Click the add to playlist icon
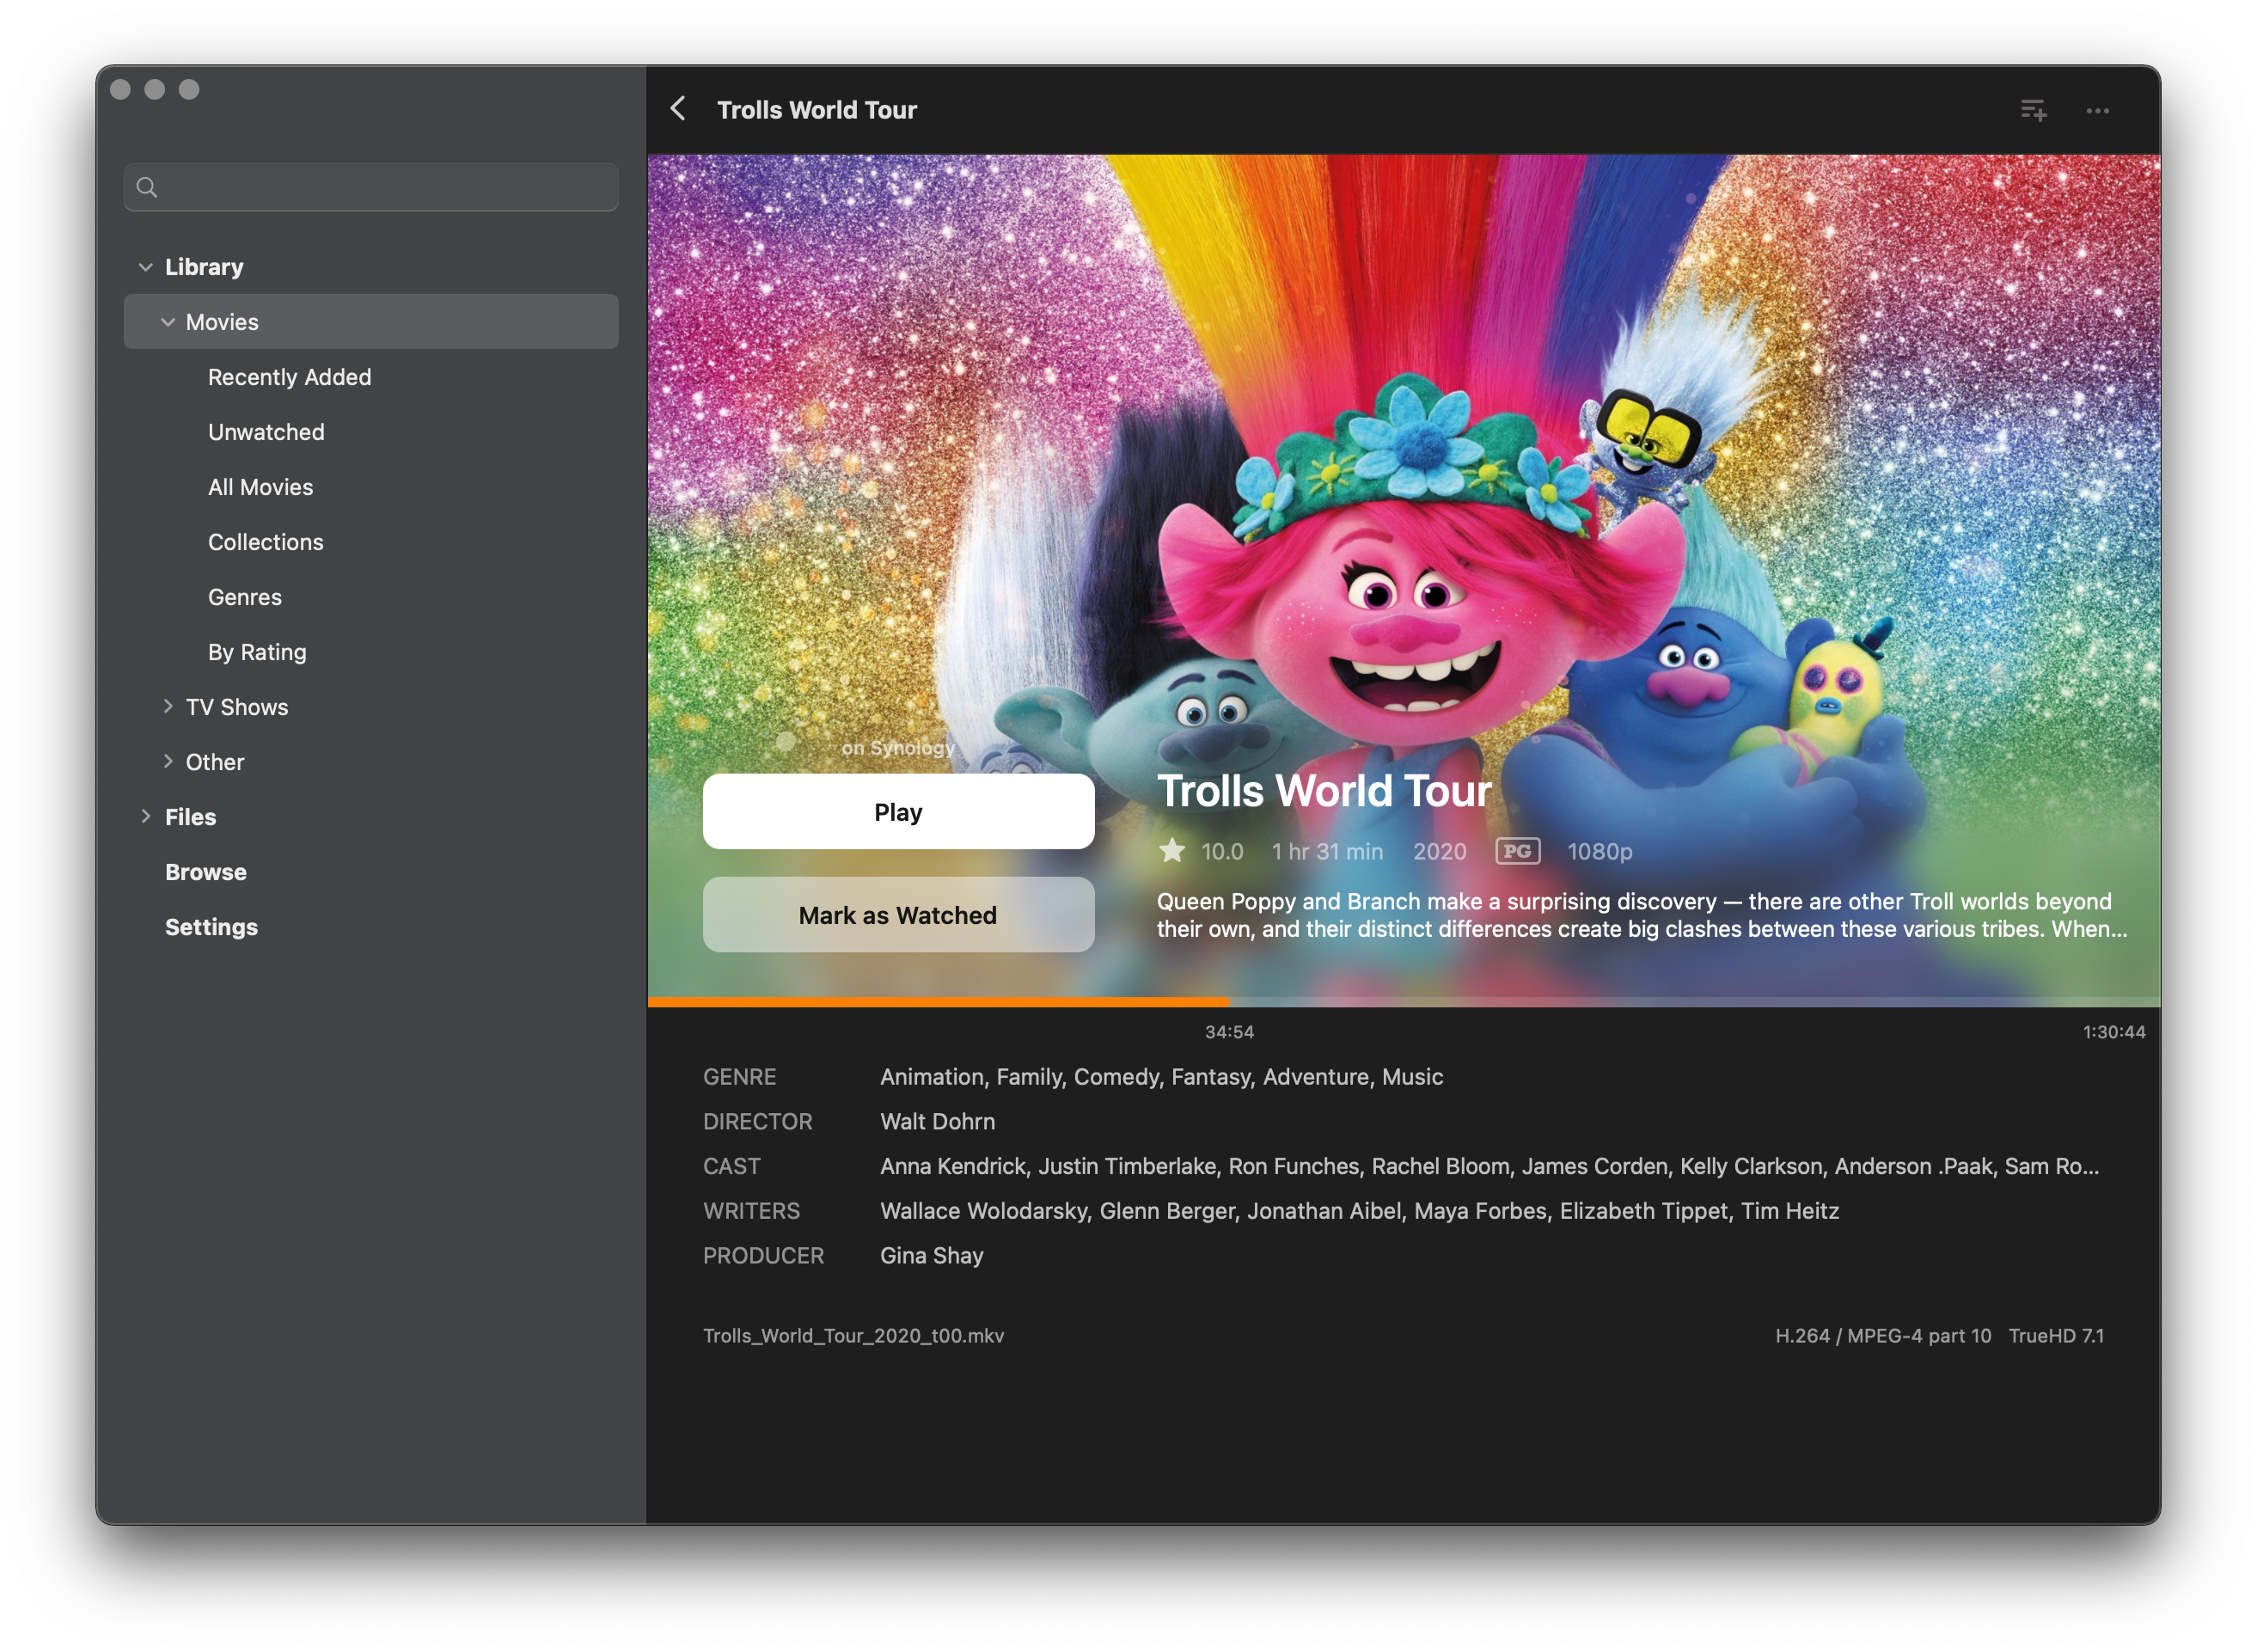Viewport: 2257px width, 1652px height. [x=2033, y=110]
